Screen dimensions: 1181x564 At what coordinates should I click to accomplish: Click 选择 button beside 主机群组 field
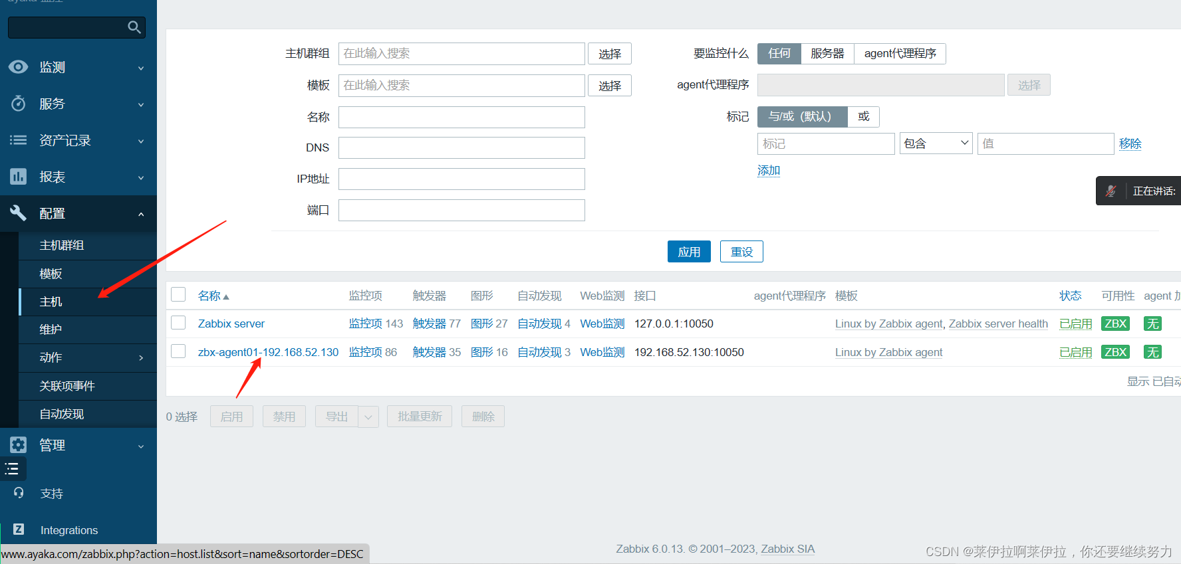pyautogui.click(x=610, y=54)
